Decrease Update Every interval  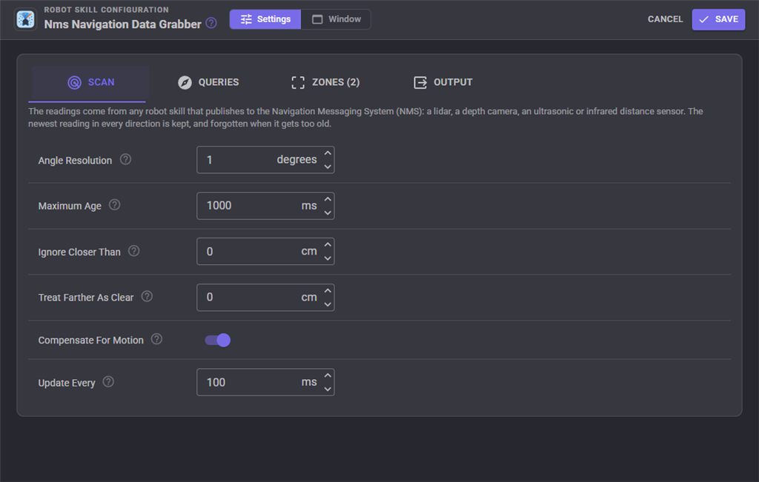(x=328, y=389)
